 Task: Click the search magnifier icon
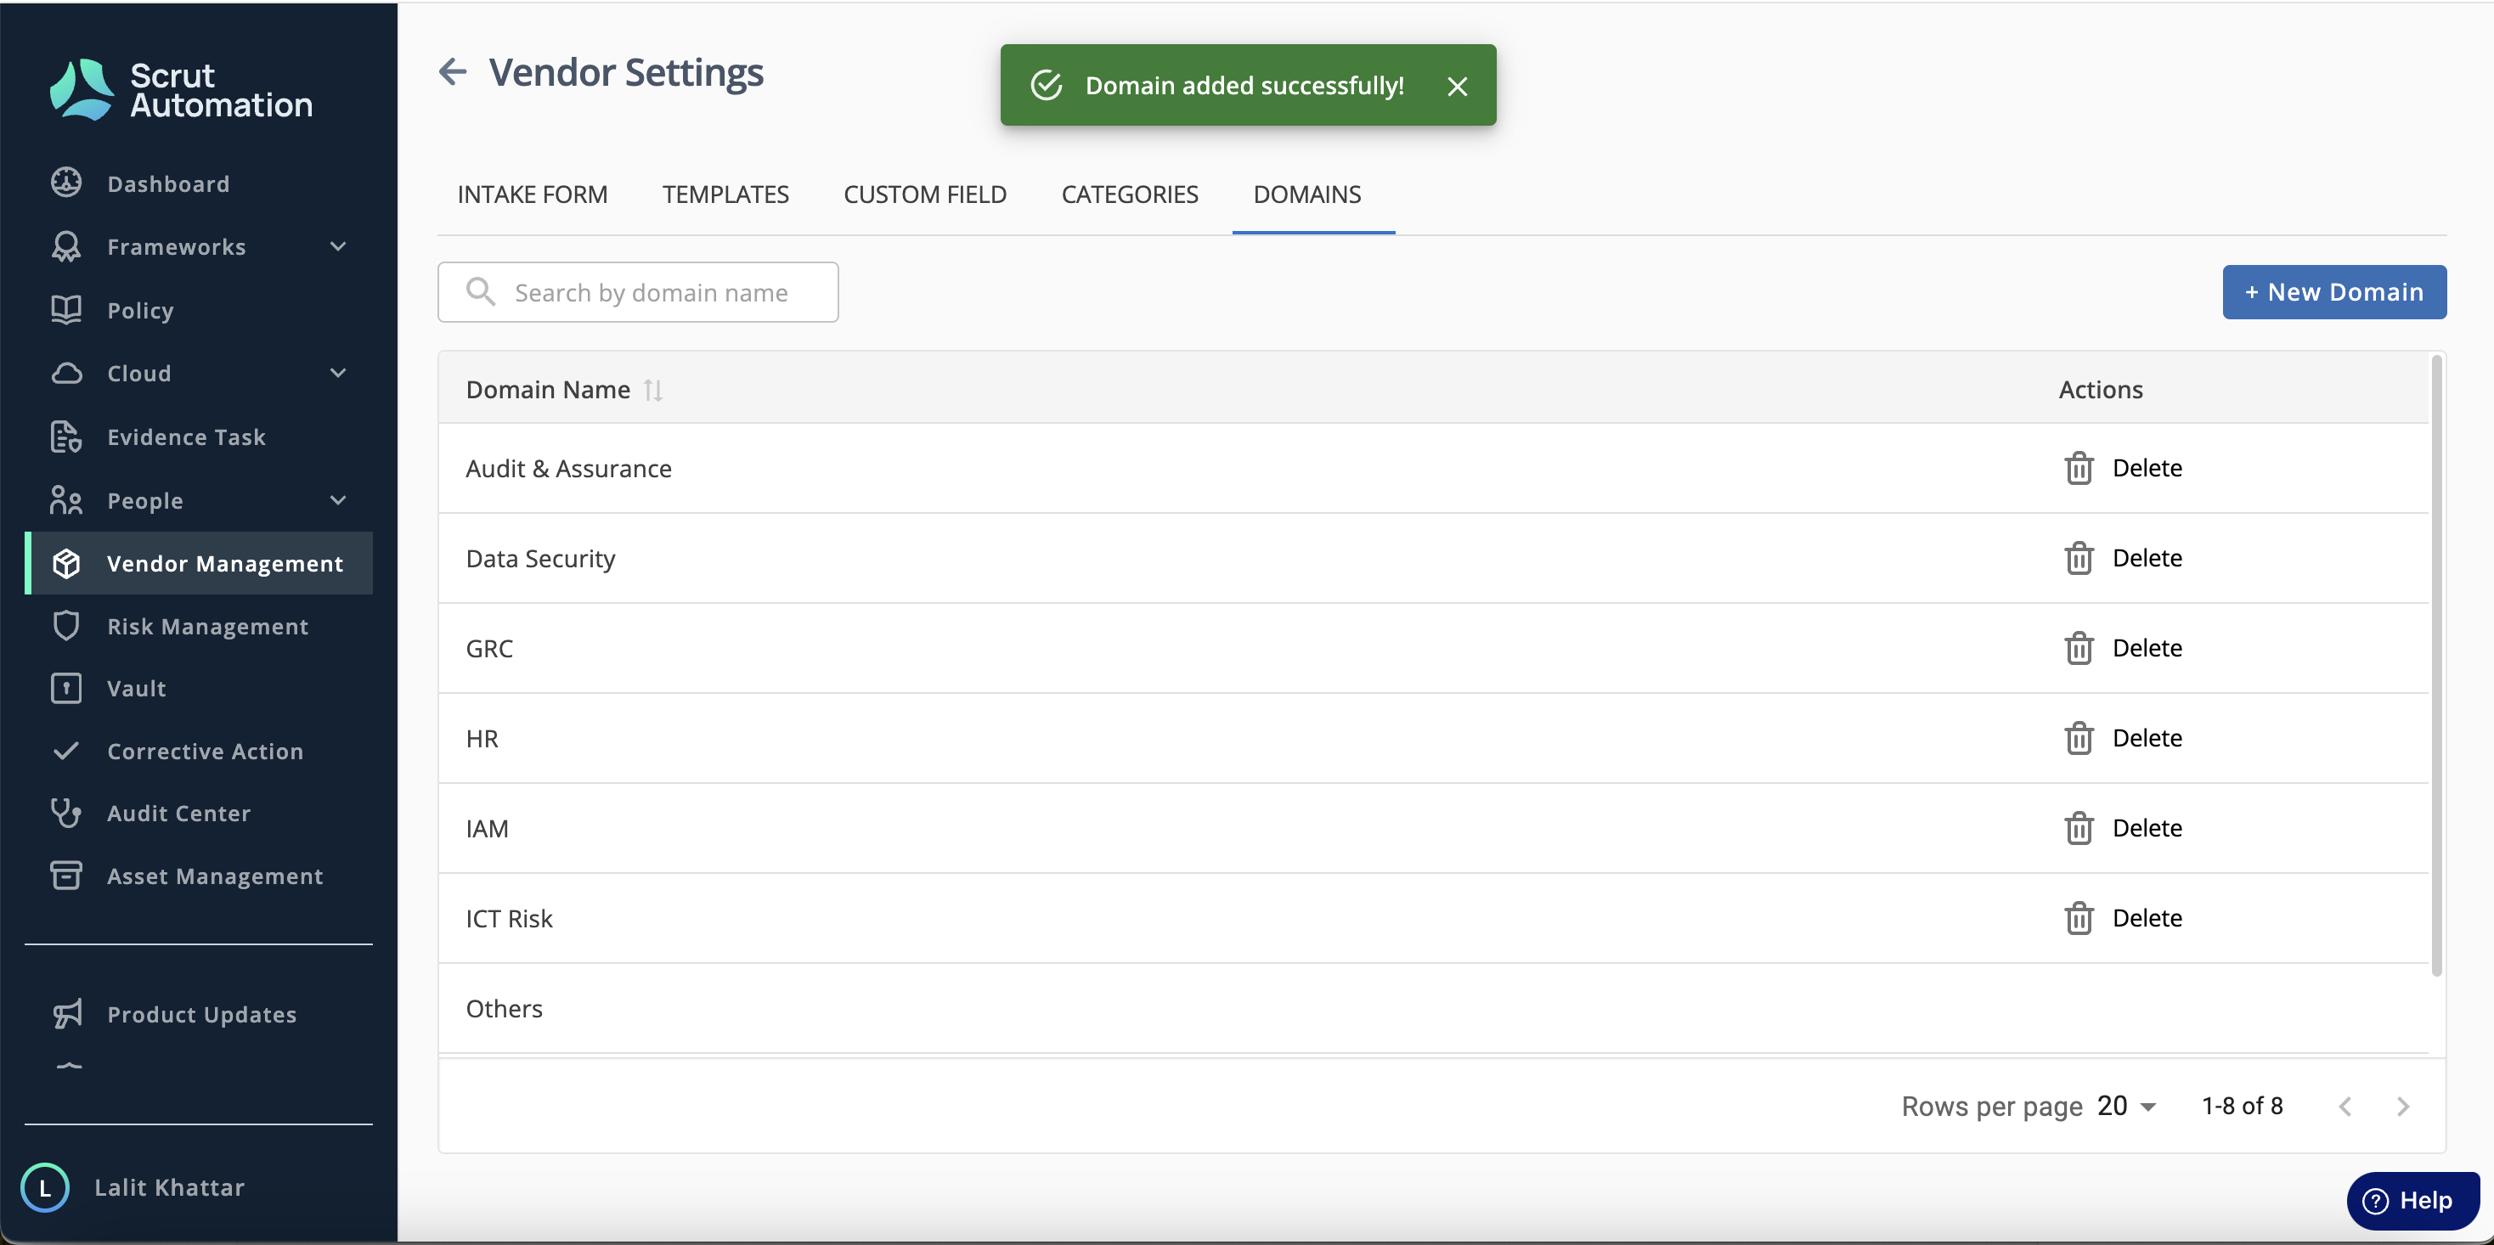[480, 291]
